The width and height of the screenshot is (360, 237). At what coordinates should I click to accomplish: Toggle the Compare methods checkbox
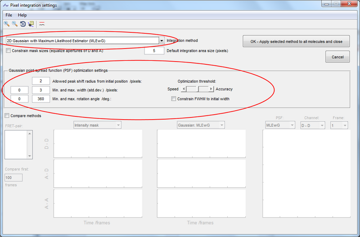(x=7, y=116)
